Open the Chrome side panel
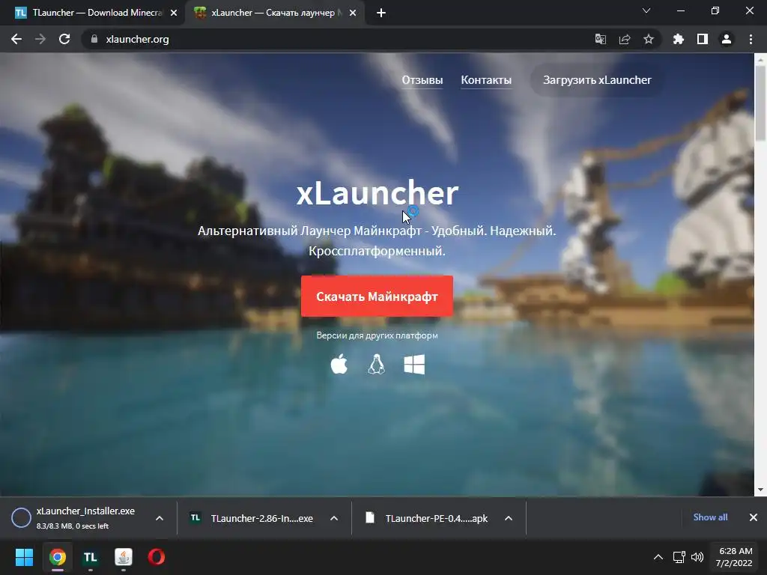767x575 pixels. [703, 39]
